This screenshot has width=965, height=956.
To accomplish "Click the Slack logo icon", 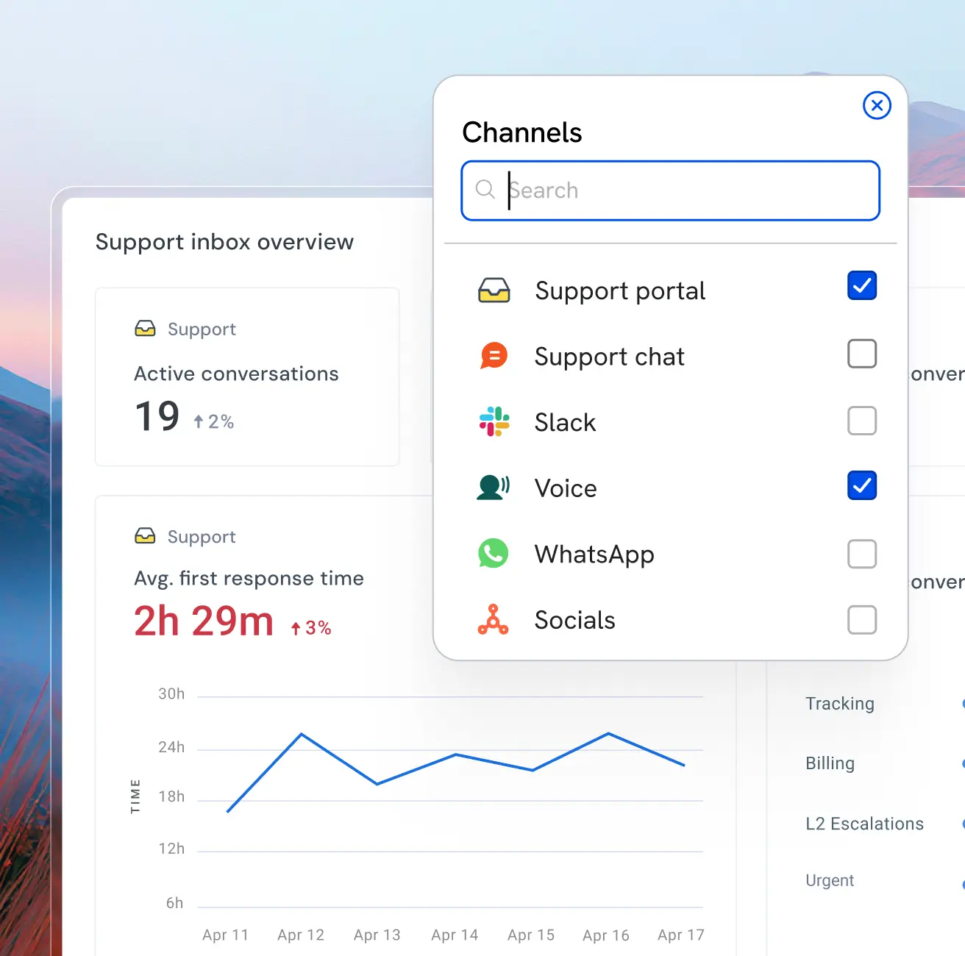I will coord(494,422).
